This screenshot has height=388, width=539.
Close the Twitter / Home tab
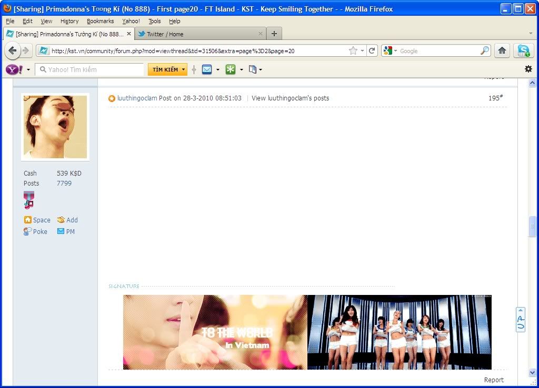(x=261, y=34)
